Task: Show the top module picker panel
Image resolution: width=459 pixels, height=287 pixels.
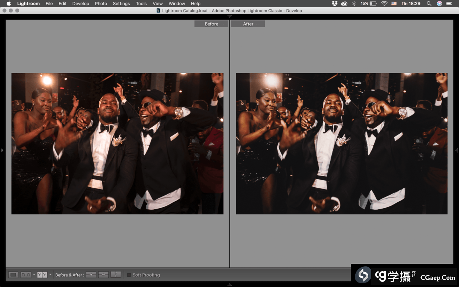Action: (x=230, y=17)
